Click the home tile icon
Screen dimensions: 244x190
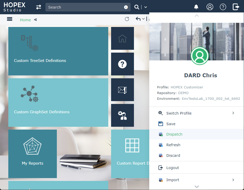122,38
